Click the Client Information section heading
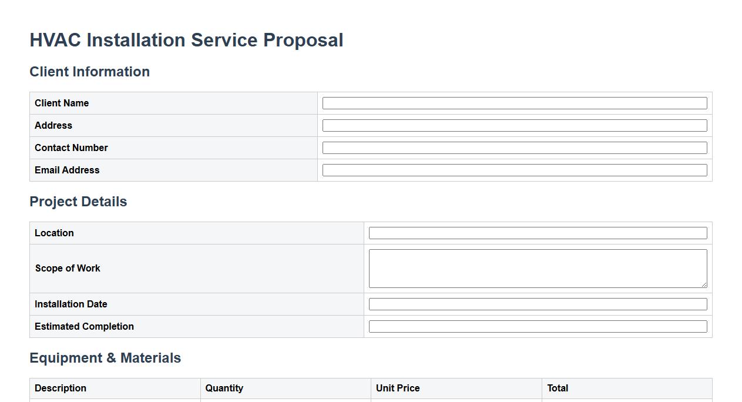This screenshot has height=402, width=742. [x=89, y=72]
